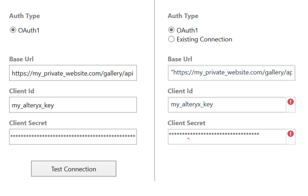308x196 pixels.
Task: Click the Base Url label on the left panel
Action: 21,59
